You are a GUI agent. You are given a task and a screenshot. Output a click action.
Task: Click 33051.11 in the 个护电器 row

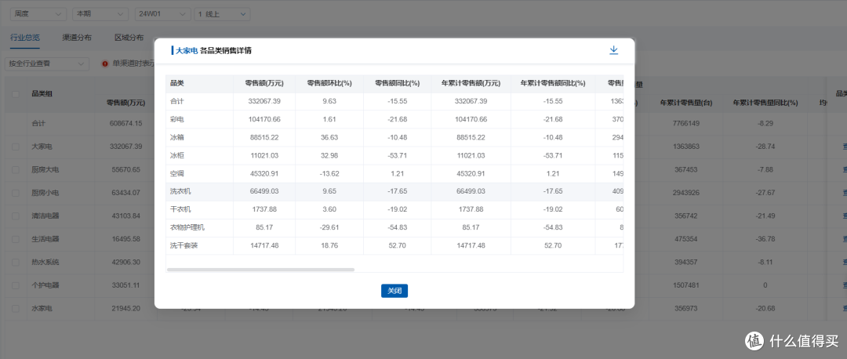(x=125, y=285)
